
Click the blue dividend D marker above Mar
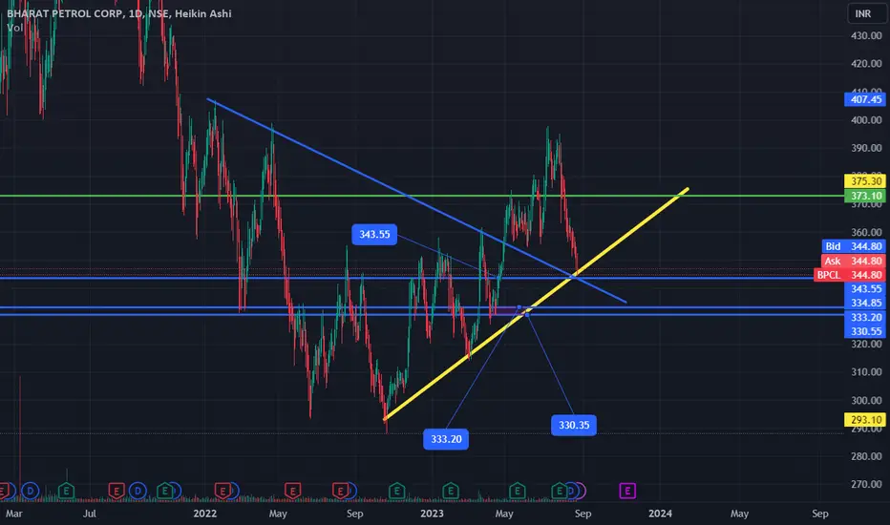tap(31, 491)
